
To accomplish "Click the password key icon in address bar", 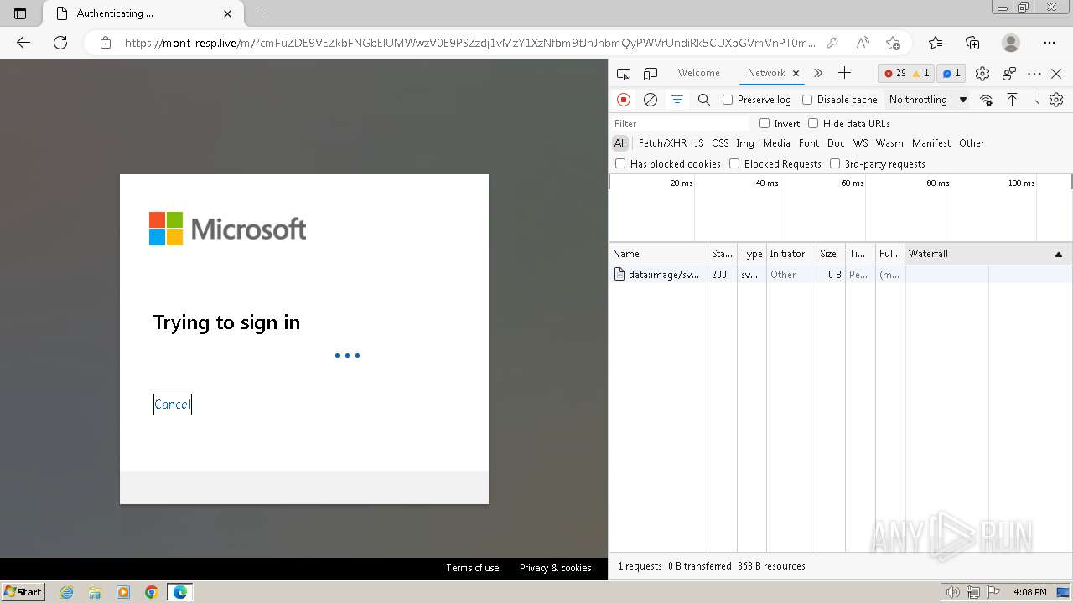I will (832, 43).
